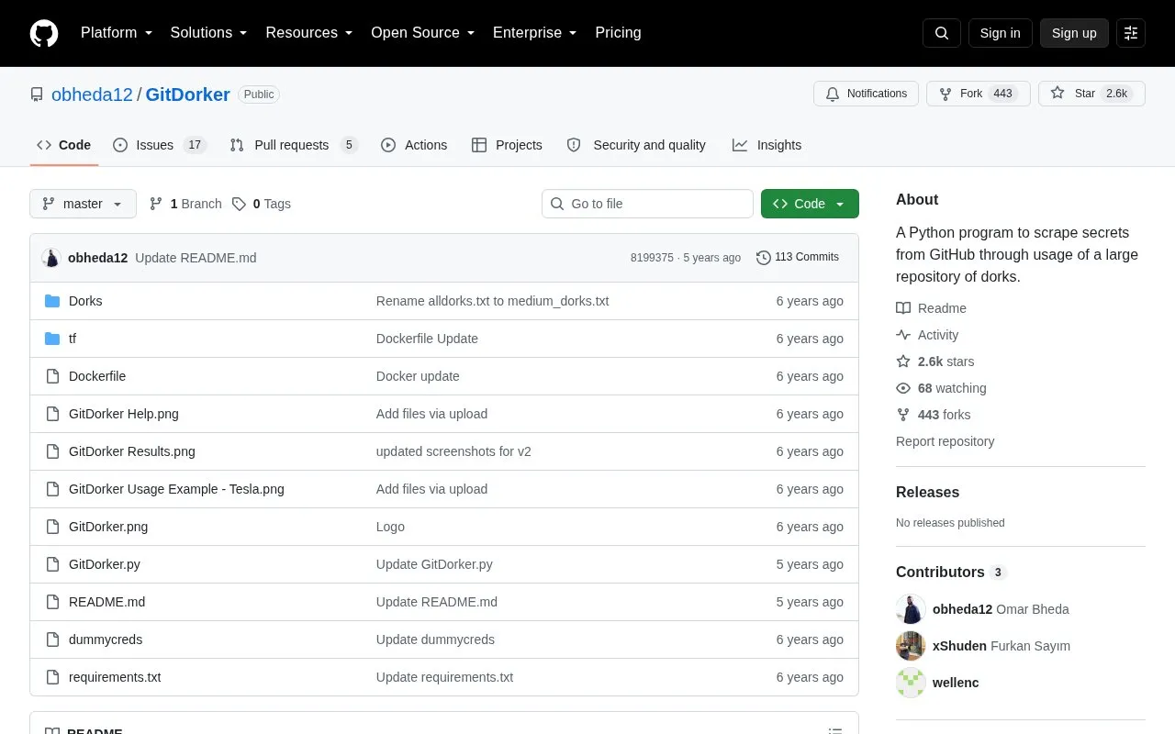1175x734 pixels.
Task: Expand the Resources menu
Action: [309, 33]
